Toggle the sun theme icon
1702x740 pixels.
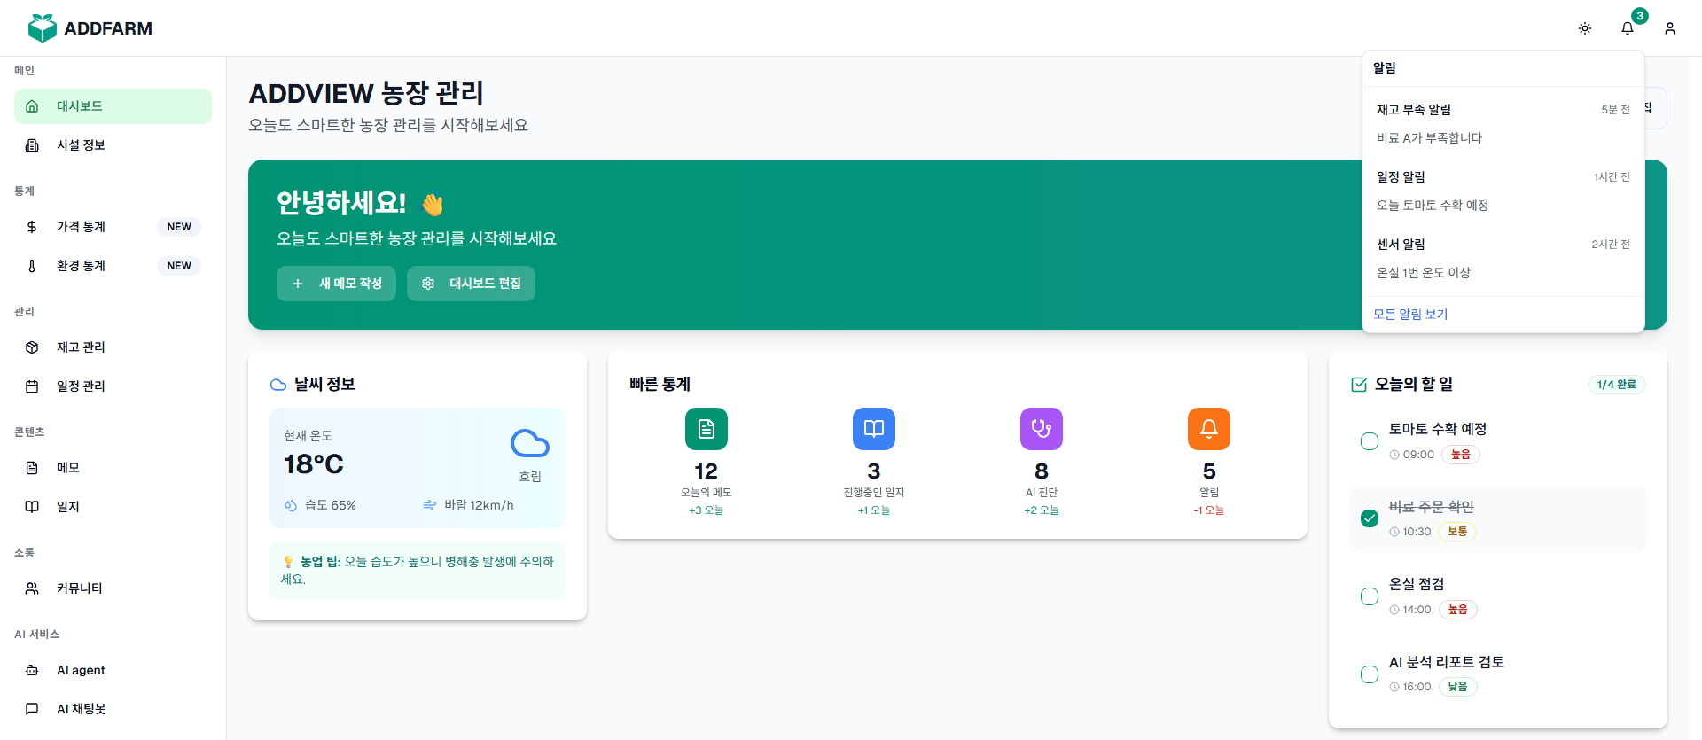point(1585,28)
